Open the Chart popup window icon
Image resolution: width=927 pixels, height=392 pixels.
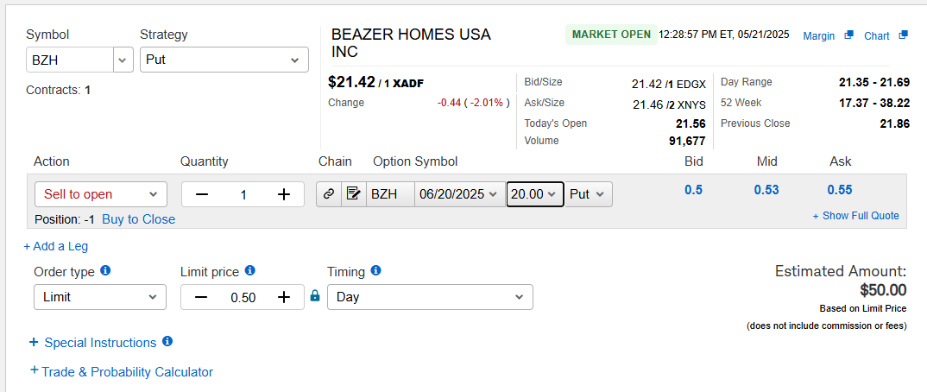click(x=903, y=35)
